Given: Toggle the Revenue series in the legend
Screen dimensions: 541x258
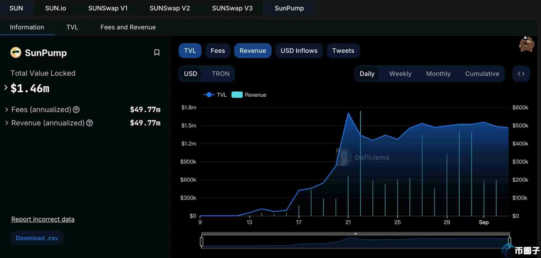Looking at the screenshot, I should point(248,95).
